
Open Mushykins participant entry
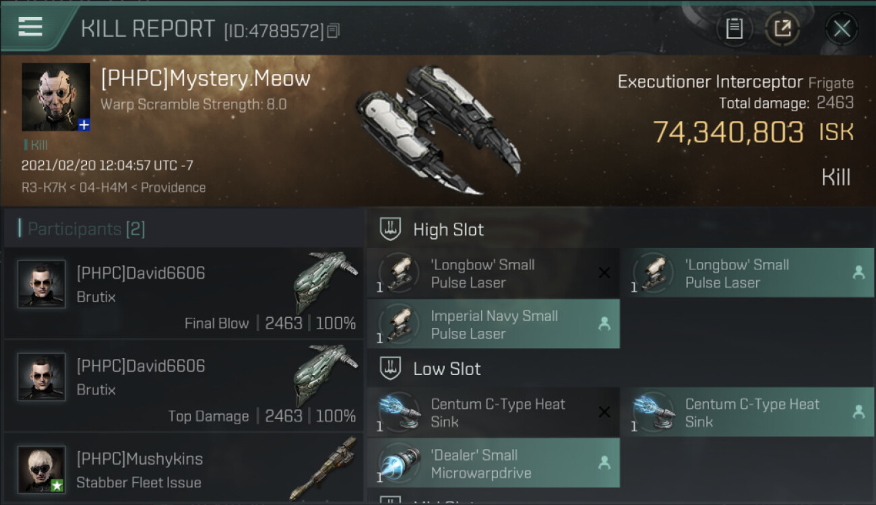pos(183,470)
